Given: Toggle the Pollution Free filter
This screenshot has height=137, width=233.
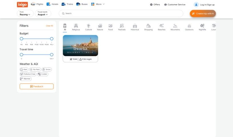Looking at the screenshot, I should tap(28, 74).
